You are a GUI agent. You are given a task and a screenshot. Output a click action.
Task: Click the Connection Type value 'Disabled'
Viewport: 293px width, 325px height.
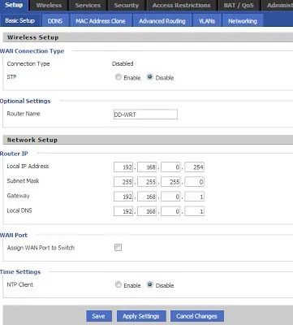point(123,63)
